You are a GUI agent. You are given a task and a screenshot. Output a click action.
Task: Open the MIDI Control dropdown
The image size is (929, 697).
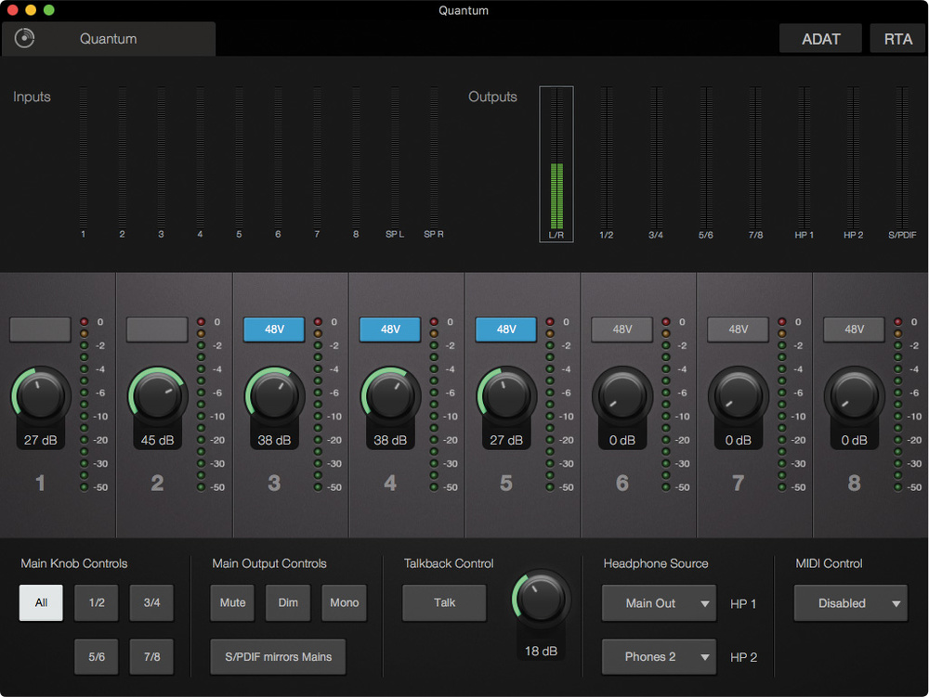click(850, 603)
